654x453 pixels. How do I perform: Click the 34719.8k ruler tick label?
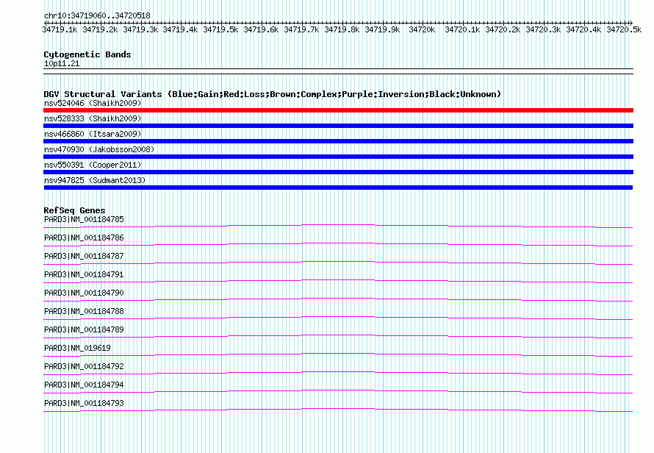click(342, 29)
